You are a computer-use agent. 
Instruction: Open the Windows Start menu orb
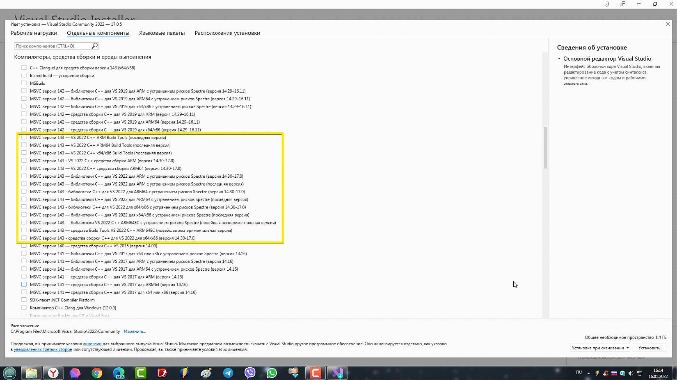9,373
